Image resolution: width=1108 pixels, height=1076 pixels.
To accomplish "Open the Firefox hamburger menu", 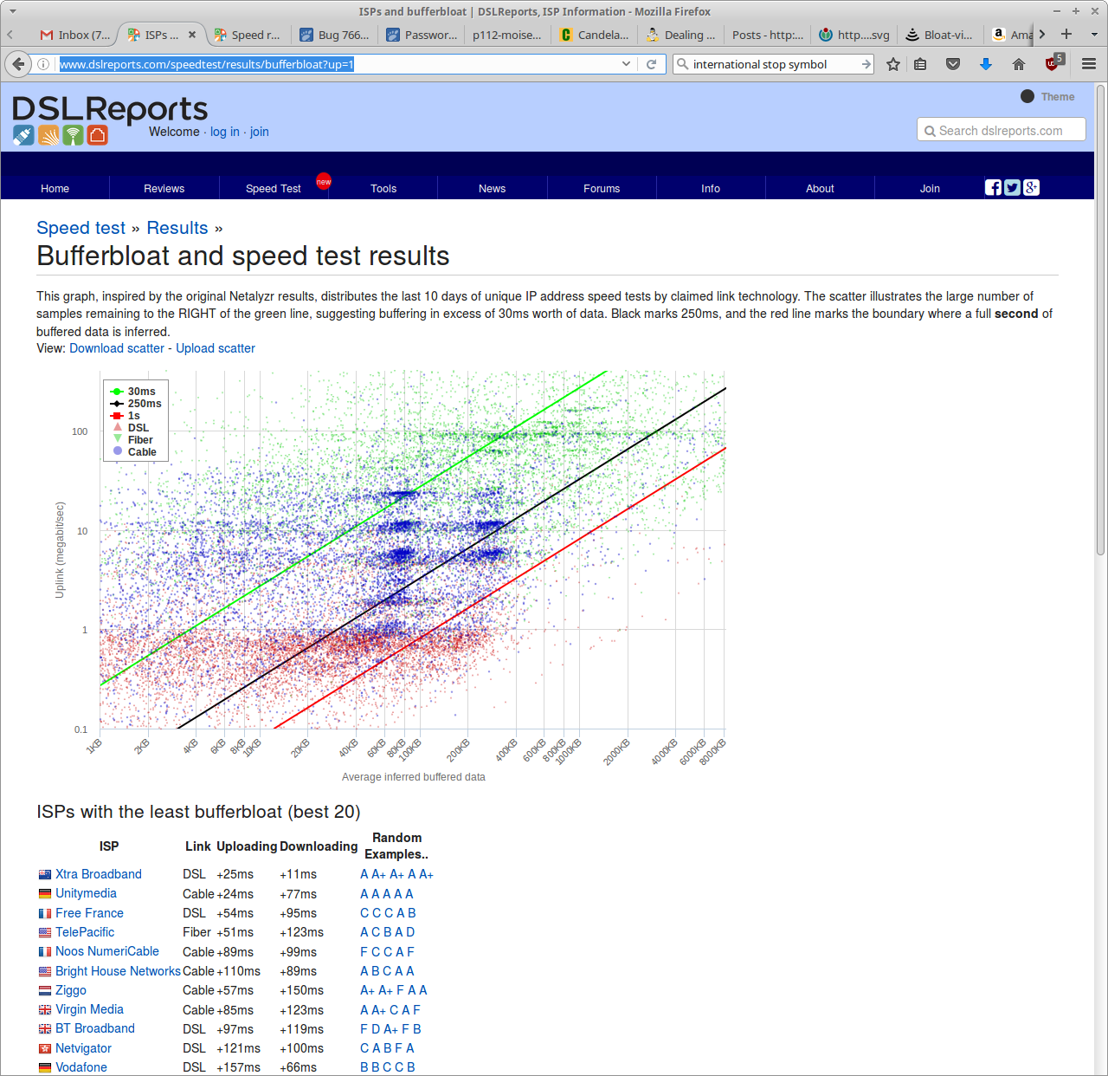I will tap(1089, 64).
